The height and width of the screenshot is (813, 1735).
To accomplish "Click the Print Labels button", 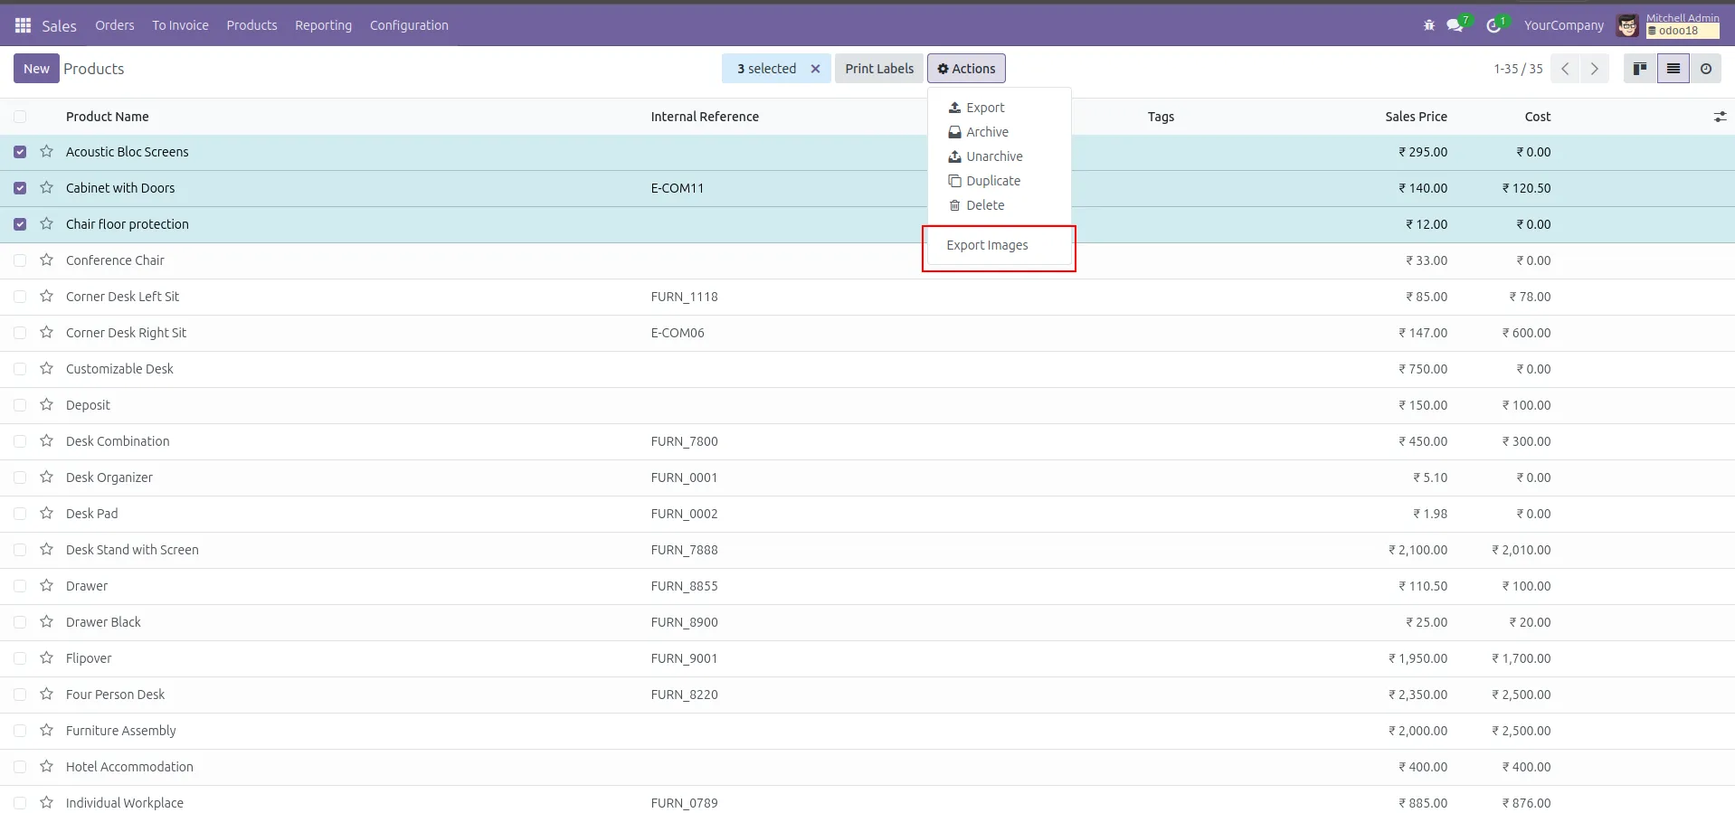I will tap(878, 69).
